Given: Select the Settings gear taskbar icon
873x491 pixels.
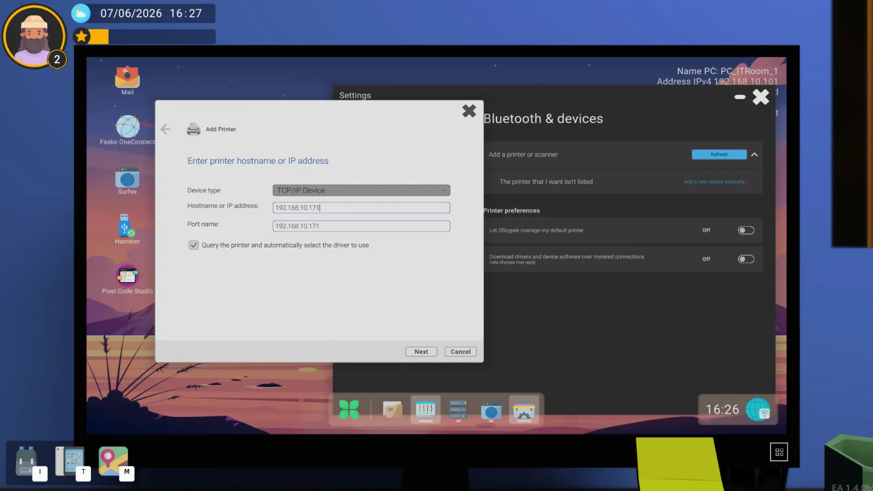Looking at the screenshot, I should [x=524, y=411].
